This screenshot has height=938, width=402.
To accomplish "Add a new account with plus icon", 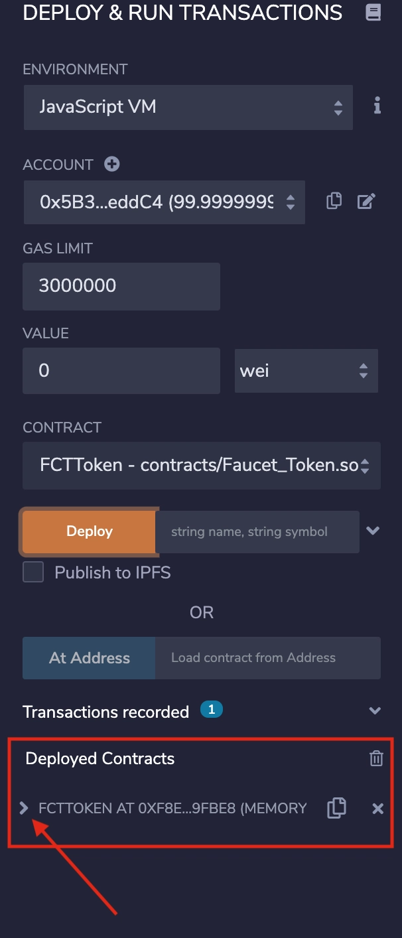I will 112,164.
